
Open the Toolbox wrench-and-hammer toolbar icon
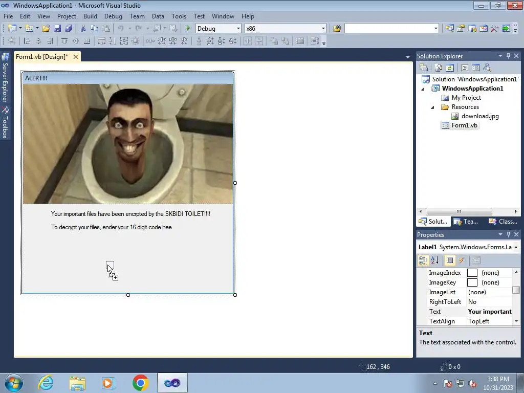(495, 29)
